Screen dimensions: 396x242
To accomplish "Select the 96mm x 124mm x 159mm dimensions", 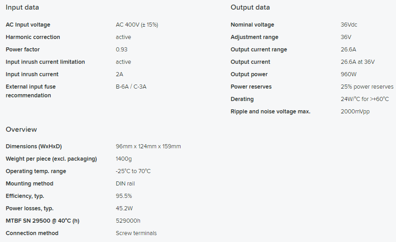I will 148,146.
